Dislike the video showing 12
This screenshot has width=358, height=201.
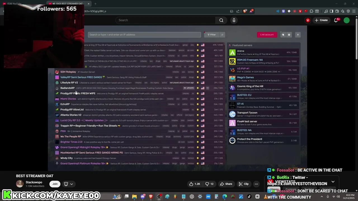tap(210, 184)
